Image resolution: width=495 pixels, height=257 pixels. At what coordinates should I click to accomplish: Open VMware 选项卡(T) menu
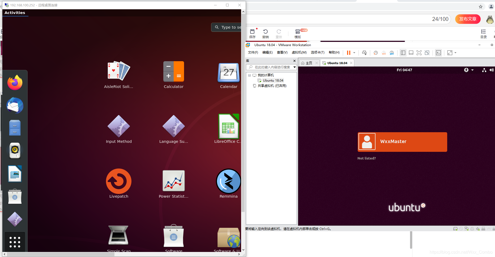point(318,52)
